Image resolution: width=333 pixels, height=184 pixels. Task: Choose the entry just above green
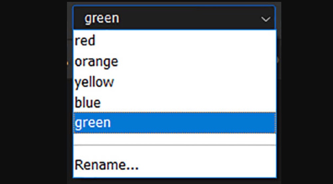[x=88, y=102]
